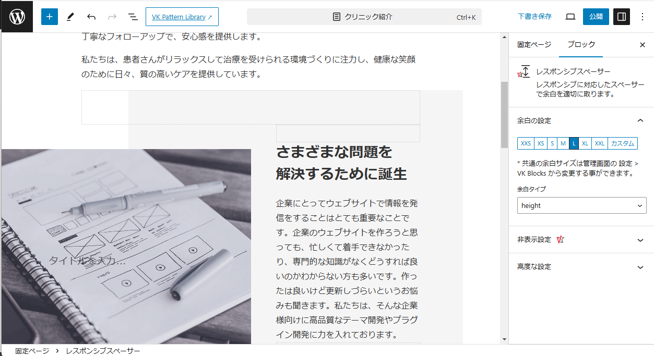Open the device preview laptop icon
The image size is (654, 356).
[x=570, y=17]
